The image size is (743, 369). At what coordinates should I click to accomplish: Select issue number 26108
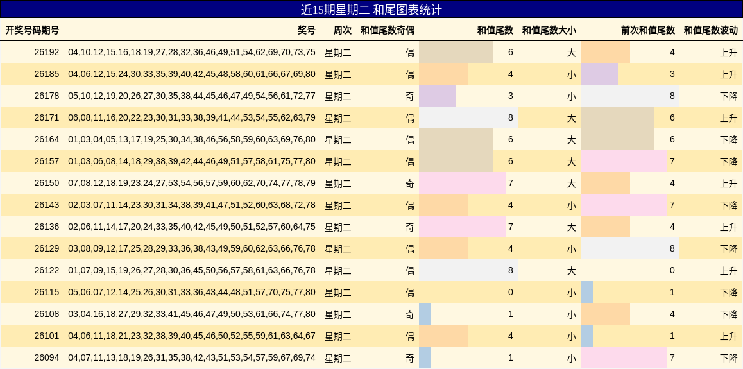[x=47, y=314]
